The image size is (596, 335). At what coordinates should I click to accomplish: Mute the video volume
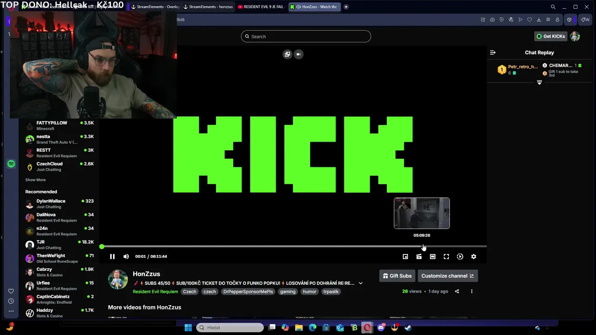coord(126,256)
